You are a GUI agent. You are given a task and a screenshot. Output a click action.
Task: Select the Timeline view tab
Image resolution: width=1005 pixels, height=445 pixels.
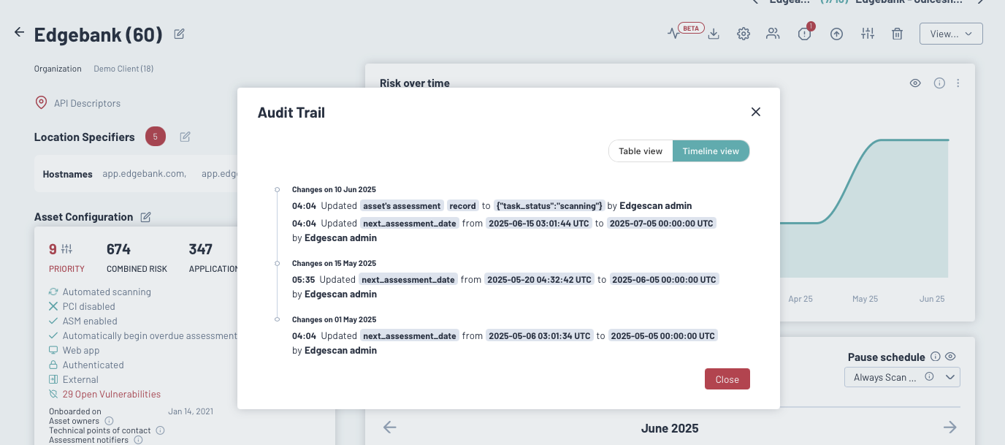tap(711, 151)
